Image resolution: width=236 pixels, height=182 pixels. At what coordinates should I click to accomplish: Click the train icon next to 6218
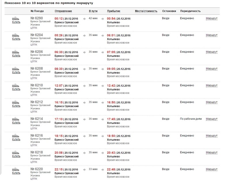16,152
